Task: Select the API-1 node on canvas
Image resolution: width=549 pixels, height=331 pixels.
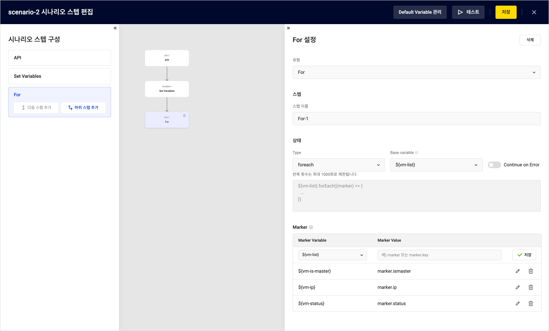Action: tap(167, 58)
